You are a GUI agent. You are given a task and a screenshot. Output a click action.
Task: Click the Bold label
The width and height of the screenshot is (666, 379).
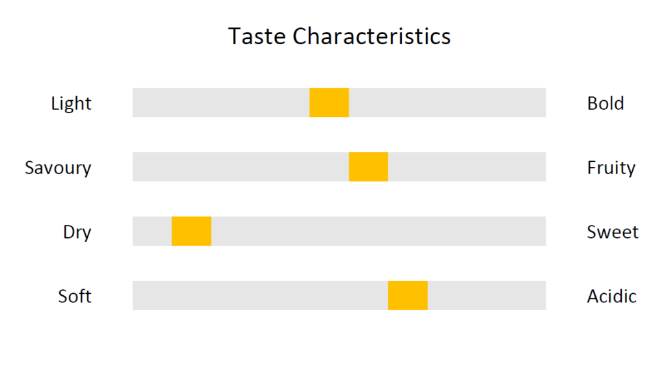click(x=606, y=103)
